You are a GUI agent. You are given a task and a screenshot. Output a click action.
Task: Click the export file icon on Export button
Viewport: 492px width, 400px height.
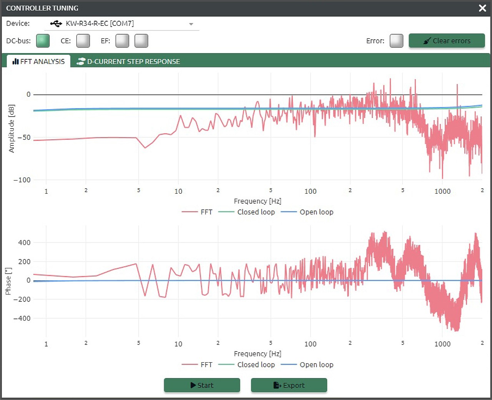(x=277, y=385)
